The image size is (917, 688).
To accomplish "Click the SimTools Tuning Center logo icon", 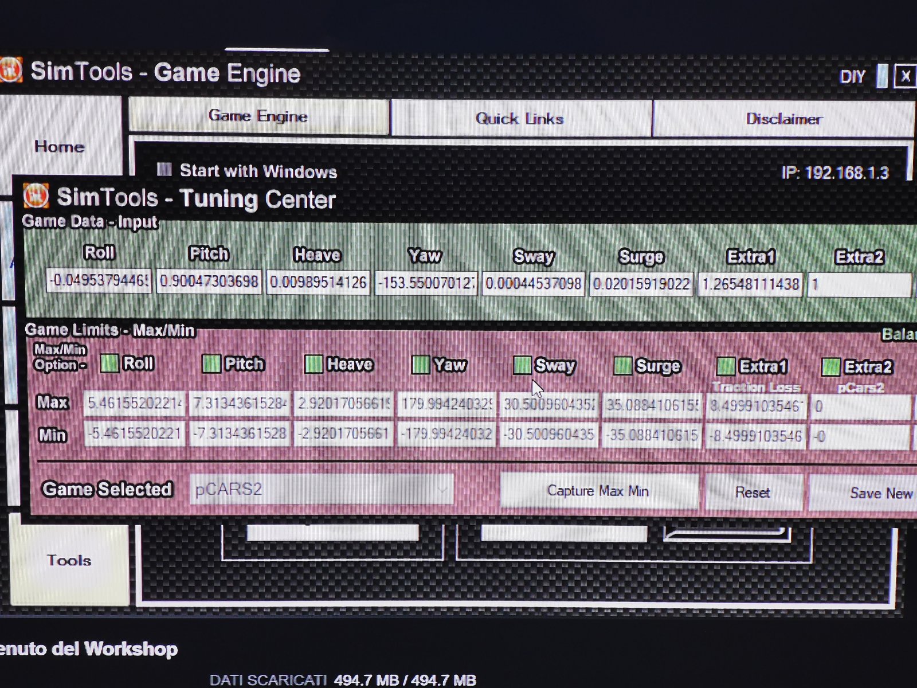I will tap(37, 196).
